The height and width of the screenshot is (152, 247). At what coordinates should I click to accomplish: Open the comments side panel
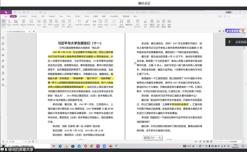click(x=3, y=49)
